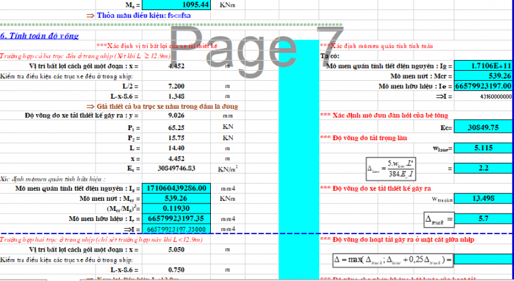
Task: Select the Ie cell 66579923197.00
Action: [484, 86]
